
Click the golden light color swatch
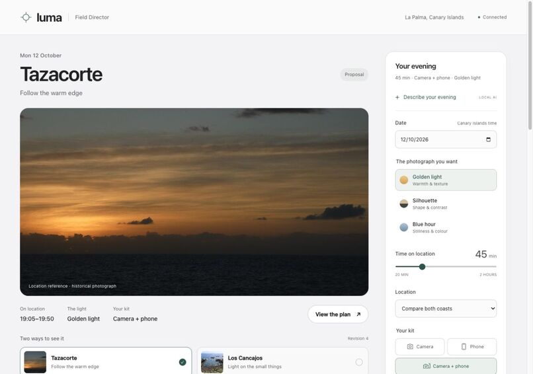(404, 180)
